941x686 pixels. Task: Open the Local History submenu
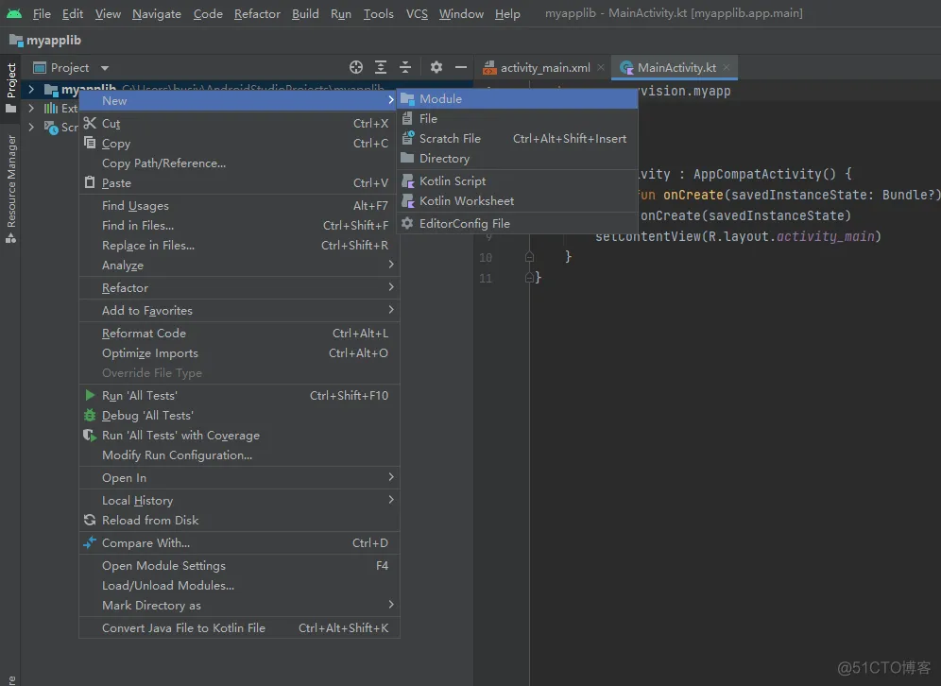pyautogui.click(x=239, y=500)
